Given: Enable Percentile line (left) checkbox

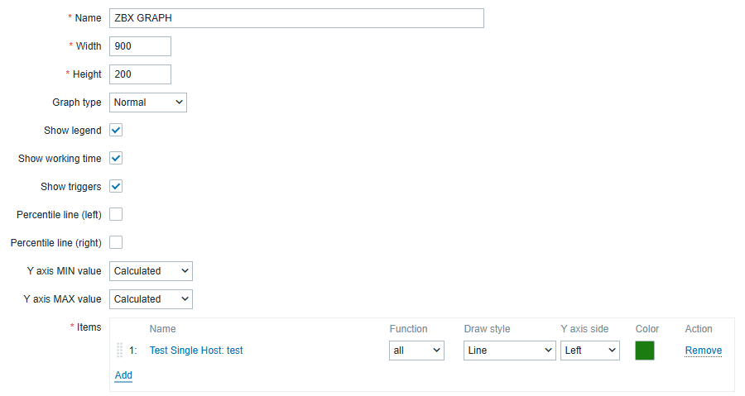Looking at the screenshot, I should point(116,214).
